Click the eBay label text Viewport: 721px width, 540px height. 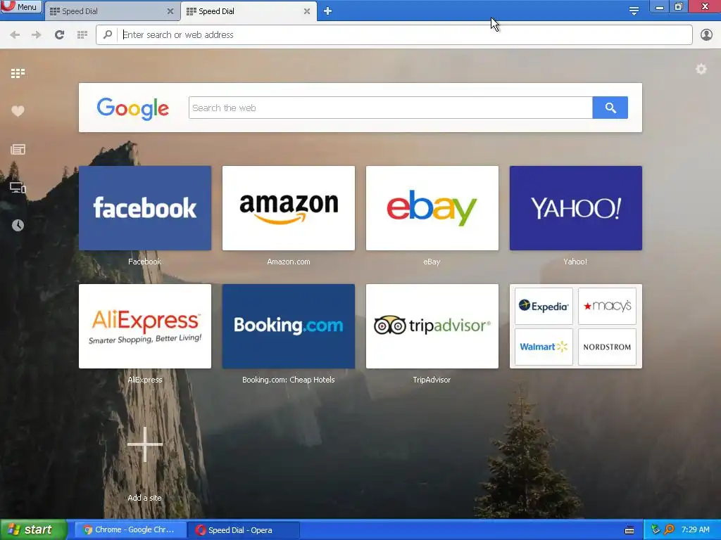[432, 262]
